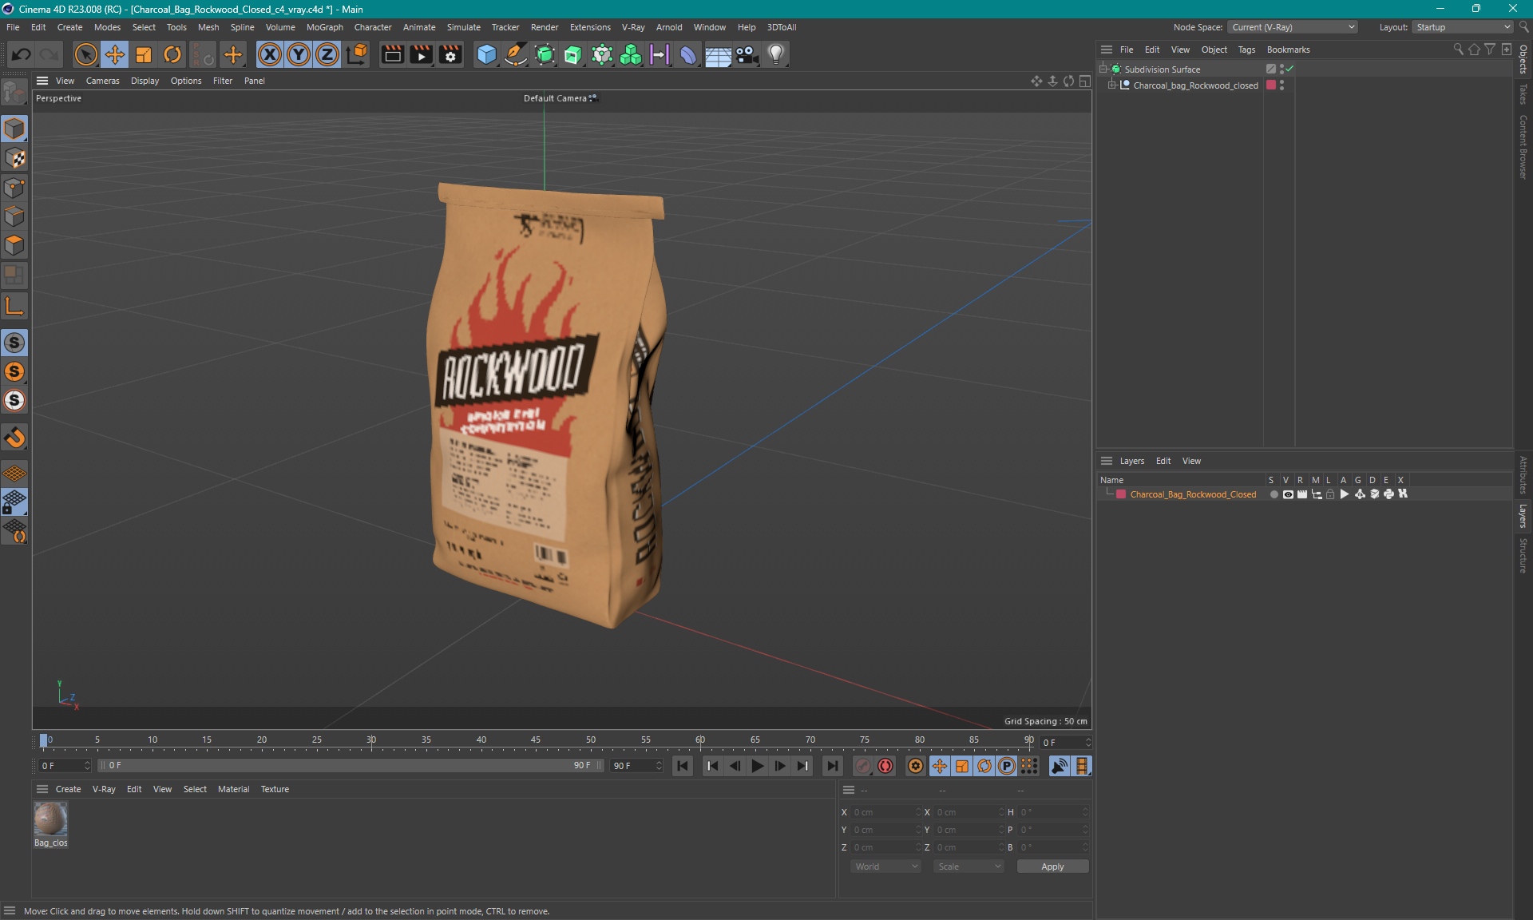Click layer color swatch in Layers panel
This screenshot has width=1533, height=920.
[x=1121, y=494]
